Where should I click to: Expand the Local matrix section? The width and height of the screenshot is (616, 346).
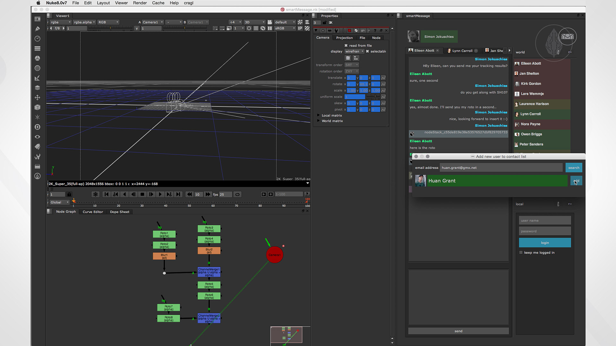(319, 115)
